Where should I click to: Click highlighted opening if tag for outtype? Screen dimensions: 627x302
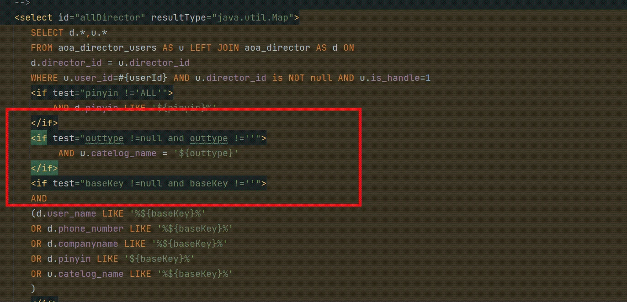tap(39, 138)
